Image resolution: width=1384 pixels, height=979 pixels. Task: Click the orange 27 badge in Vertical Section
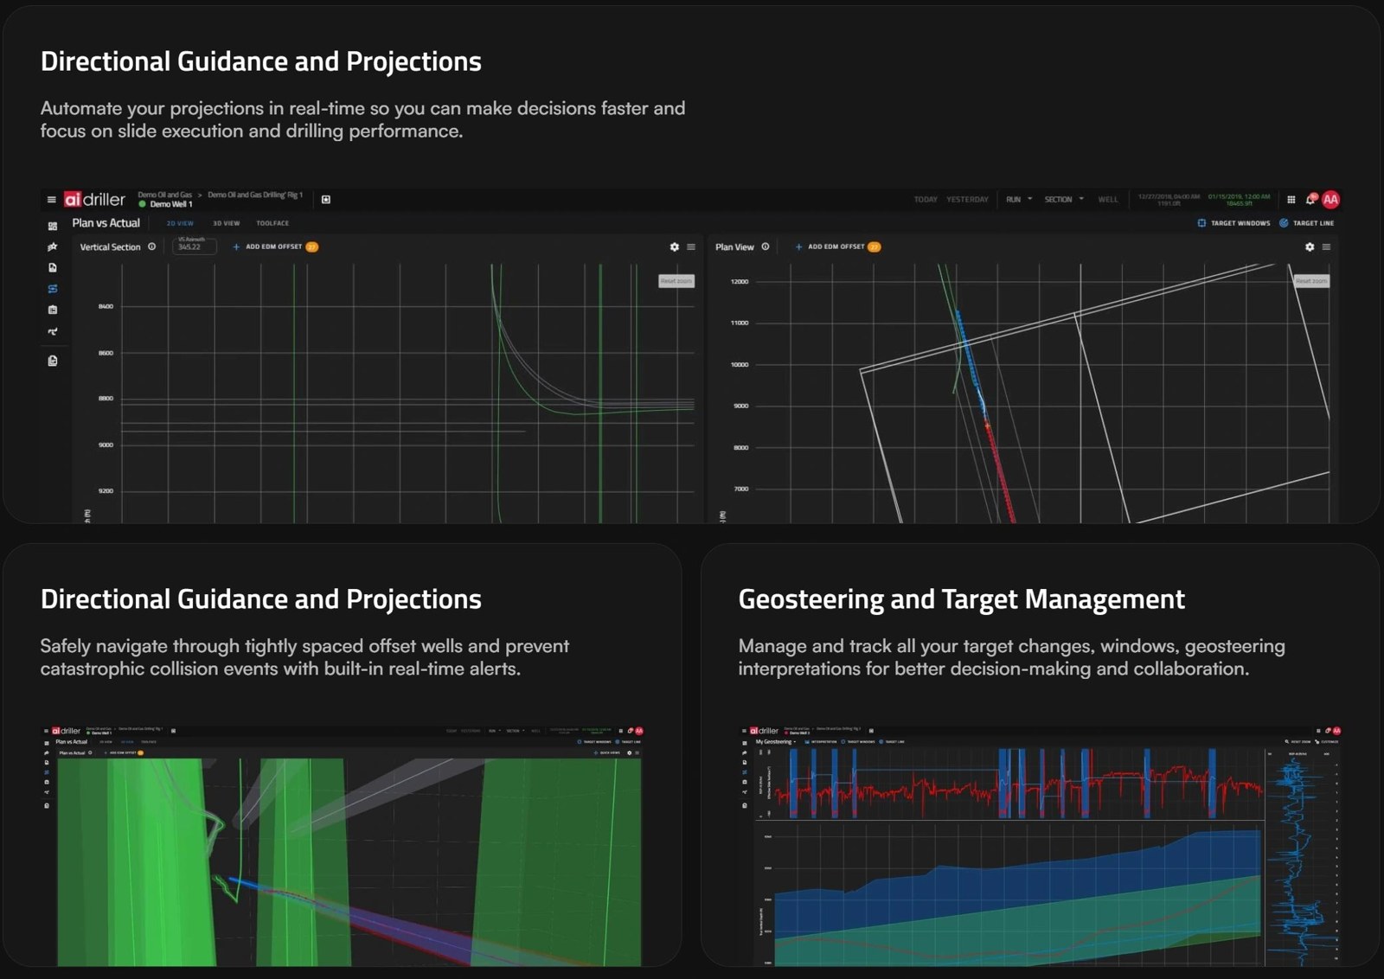(312, 247)
